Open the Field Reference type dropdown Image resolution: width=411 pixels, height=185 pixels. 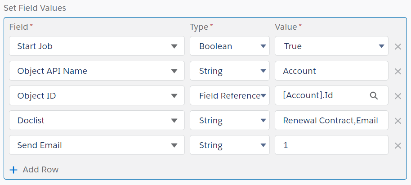(x=230, y=95)
